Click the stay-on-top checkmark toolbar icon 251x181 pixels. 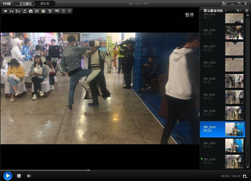pos(24,11)
